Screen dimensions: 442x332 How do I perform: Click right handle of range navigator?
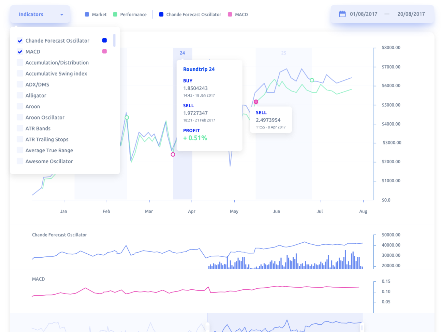pos(362,328)
